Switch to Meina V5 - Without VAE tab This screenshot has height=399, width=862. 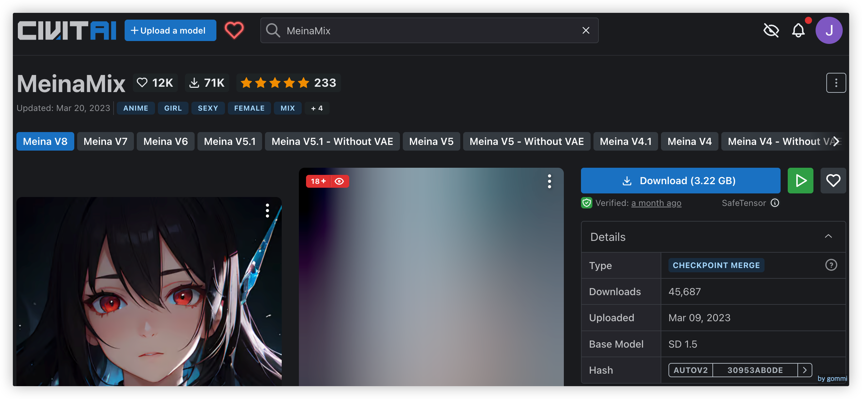526,141
